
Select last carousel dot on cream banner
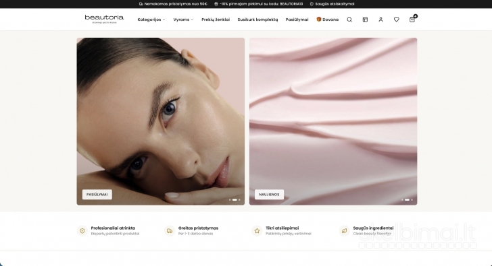tap(412, 200)
